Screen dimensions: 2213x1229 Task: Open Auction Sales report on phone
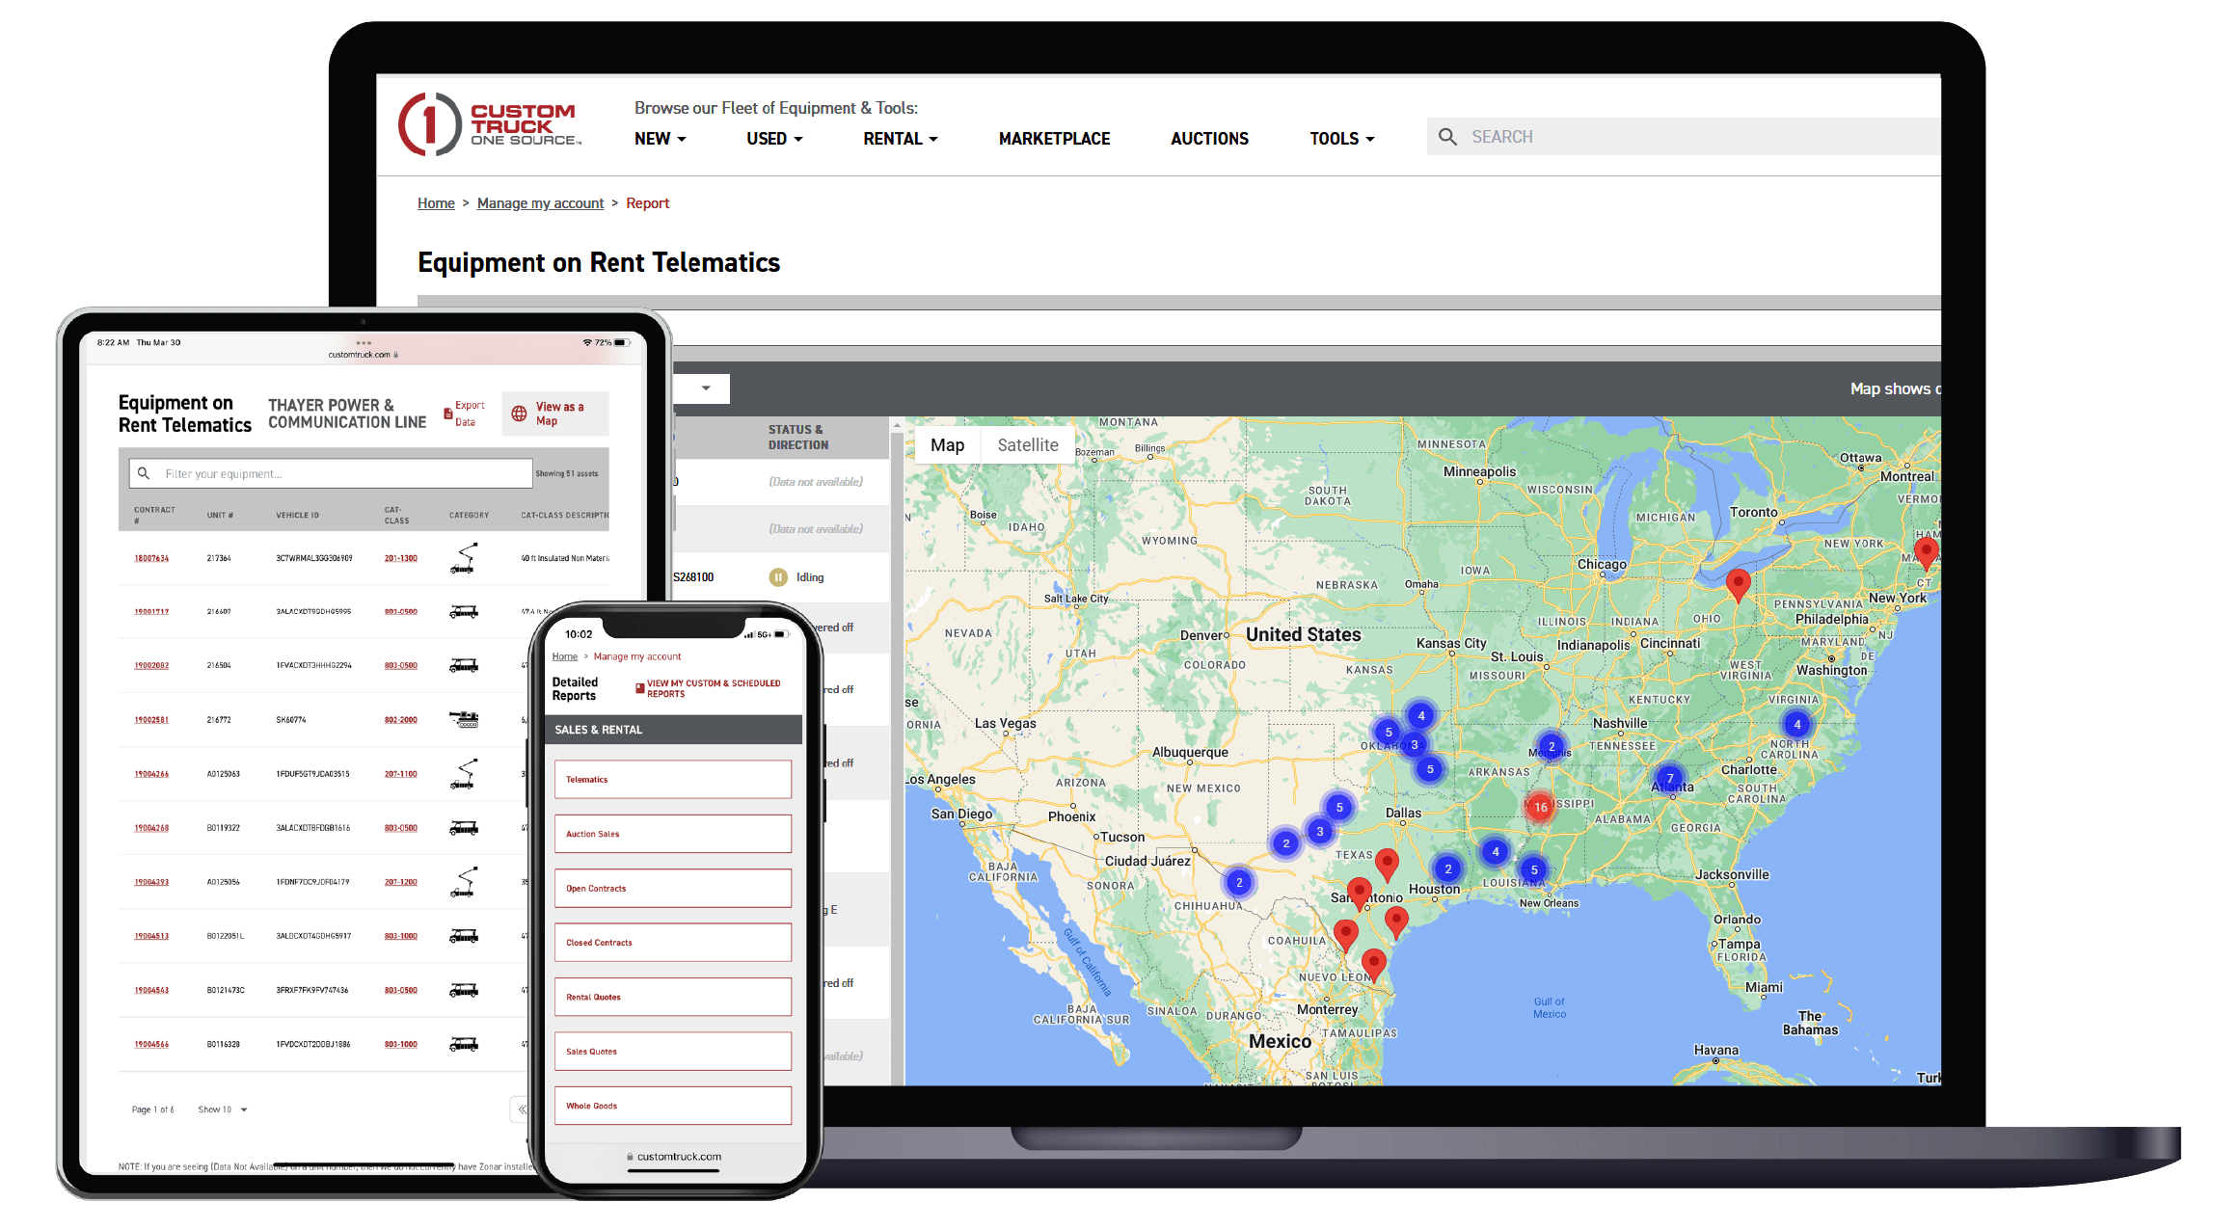click(672, 834)
